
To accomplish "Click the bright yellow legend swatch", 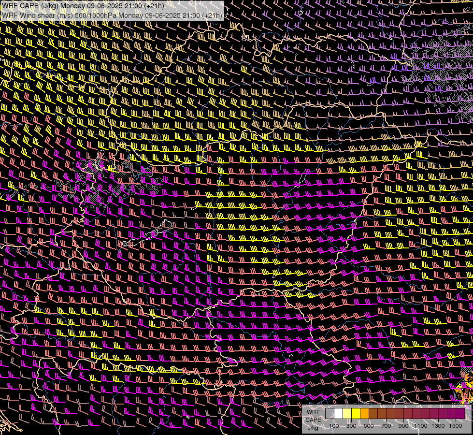I will coord(356,413).
